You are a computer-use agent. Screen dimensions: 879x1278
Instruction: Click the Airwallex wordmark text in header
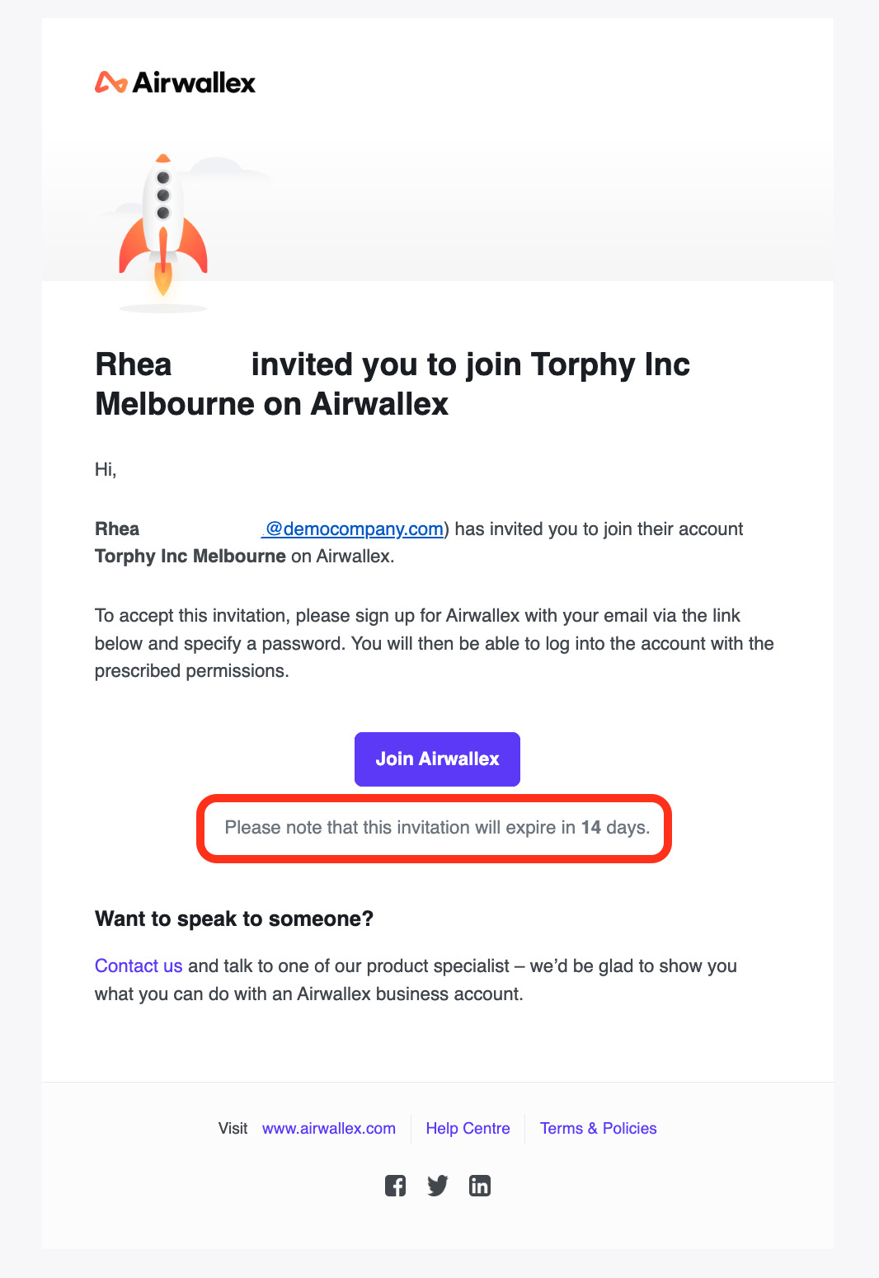[194, 82]
